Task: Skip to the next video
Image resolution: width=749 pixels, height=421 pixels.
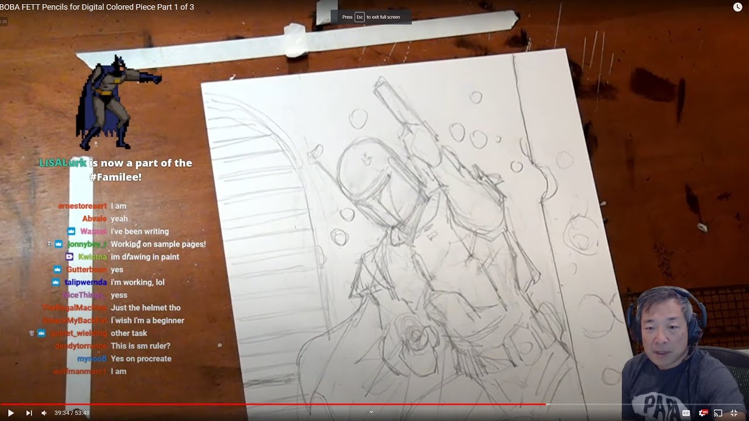Action: tap(29, 413)
